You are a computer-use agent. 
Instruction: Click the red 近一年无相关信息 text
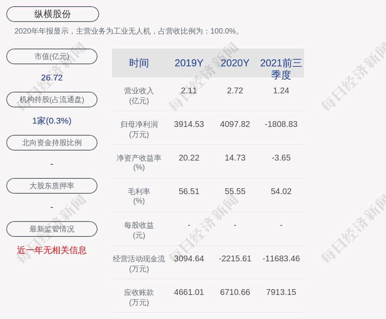click(x=52, y=251)
